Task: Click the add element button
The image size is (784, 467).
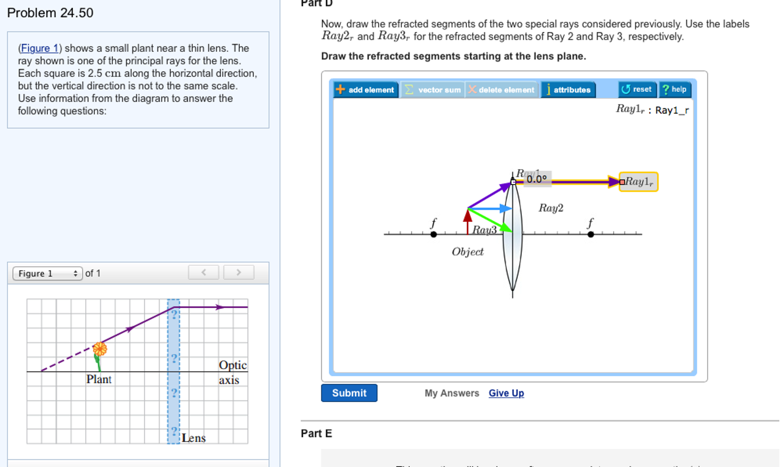Action: coord(366,90)
